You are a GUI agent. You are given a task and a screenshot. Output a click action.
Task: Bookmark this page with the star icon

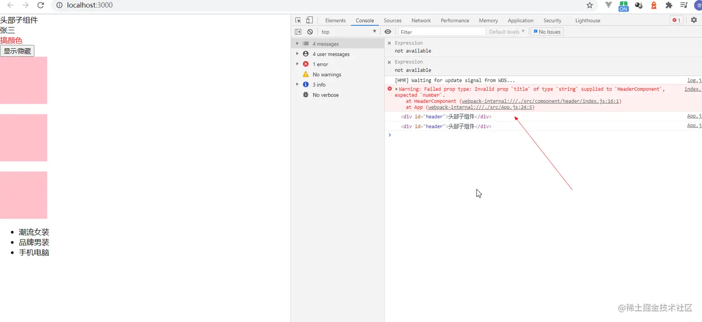pos(590,5)
